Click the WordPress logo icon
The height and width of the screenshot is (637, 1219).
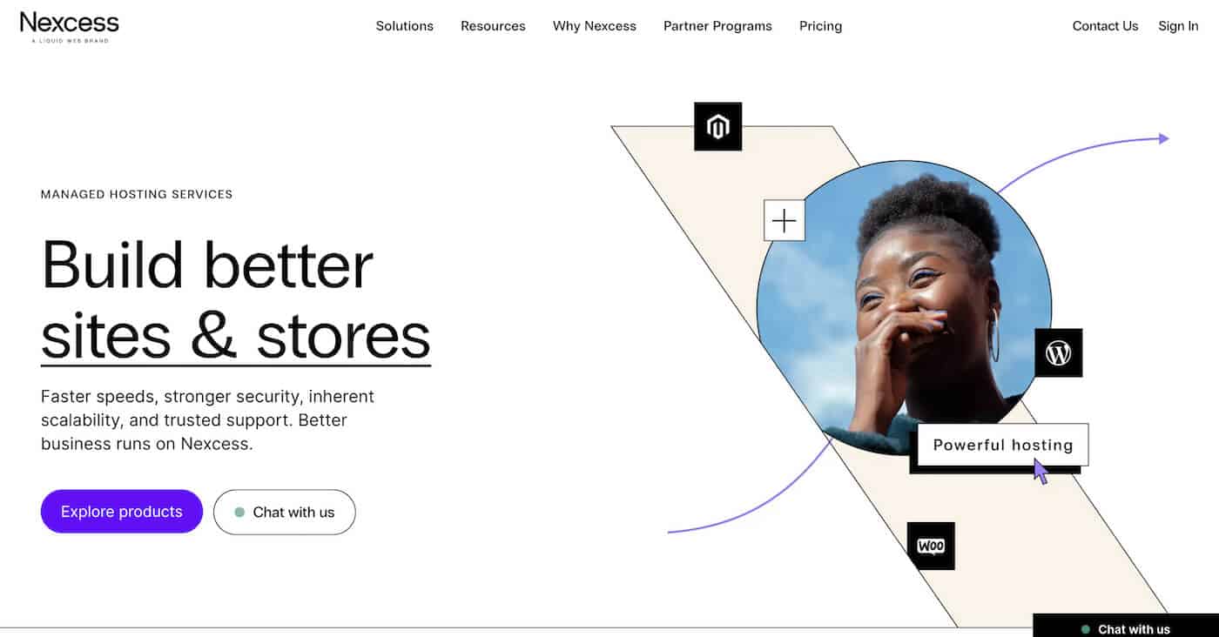pos(1058,352)
